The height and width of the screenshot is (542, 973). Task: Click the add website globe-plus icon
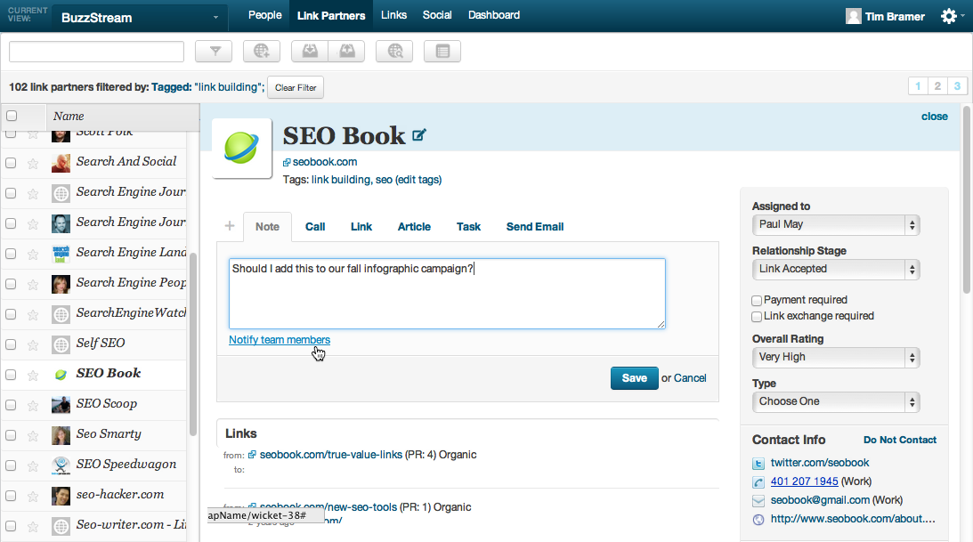click(x=261, y=52)
